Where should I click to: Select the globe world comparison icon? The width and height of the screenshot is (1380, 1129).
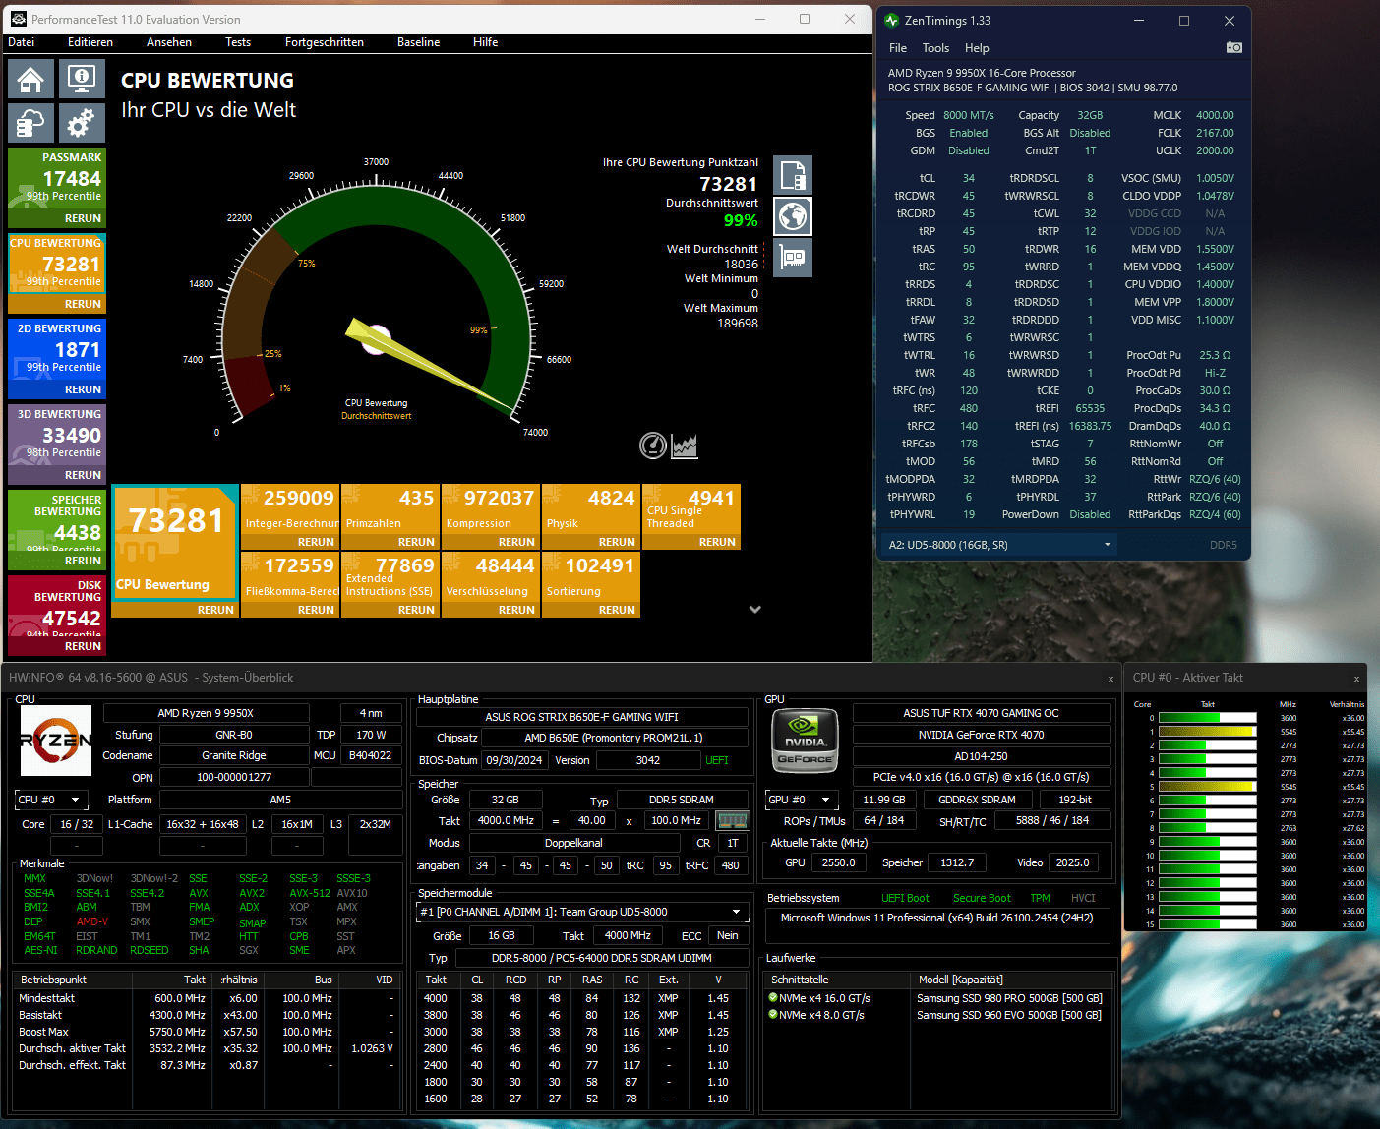pos(793,216)
